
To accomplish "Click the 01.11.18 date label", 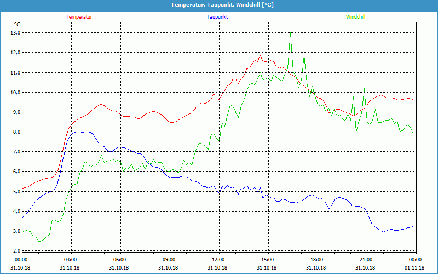I will click(x=414, y=268).
